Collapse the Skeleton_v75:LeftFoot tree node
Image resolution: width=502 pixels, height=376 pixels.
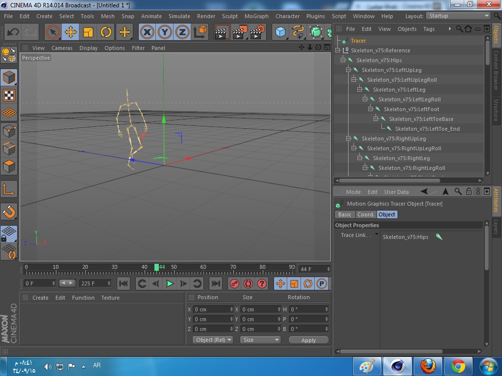370,109
